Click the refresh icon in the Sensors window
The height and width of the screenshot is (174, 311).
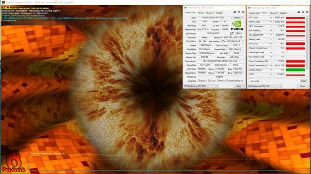[x=303, y=13]
